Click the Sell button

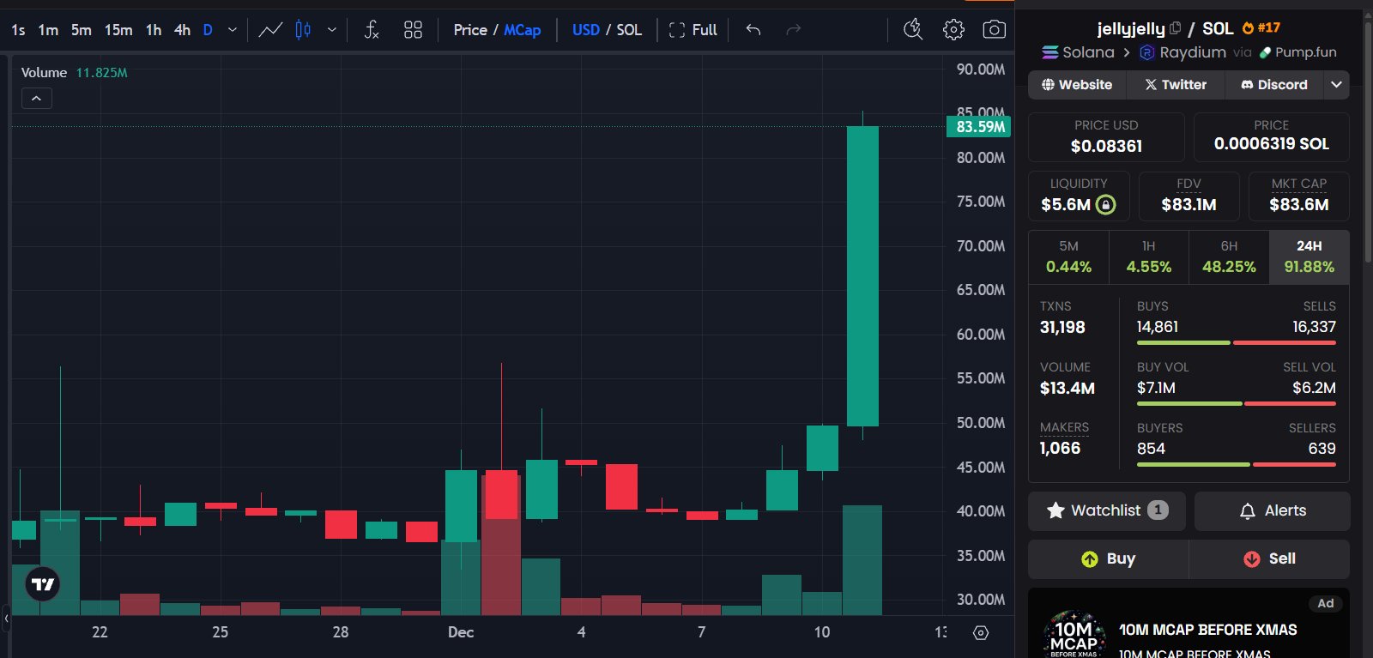click(x=1269, y=558)
